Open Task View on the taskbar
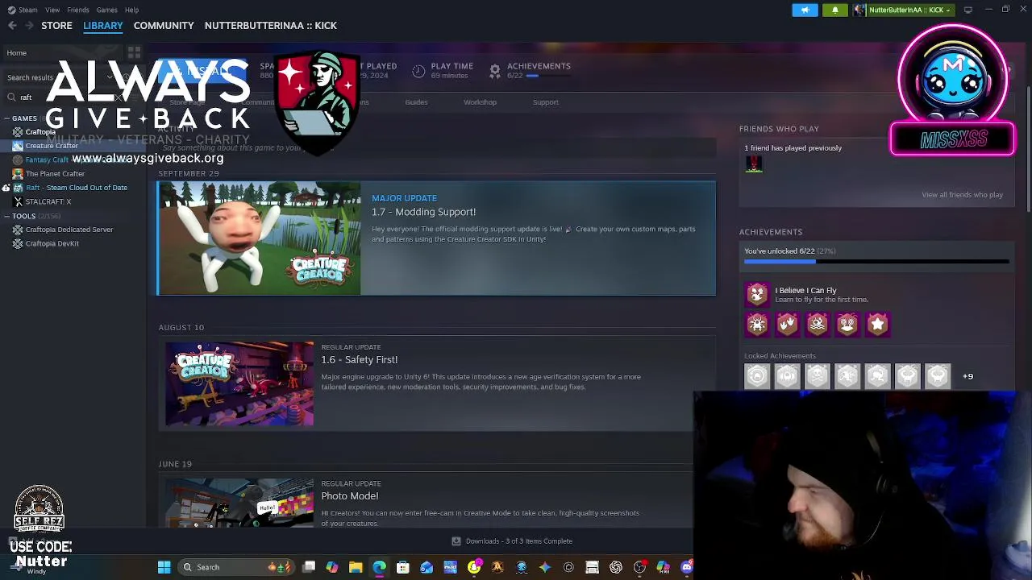 (309, 567)
